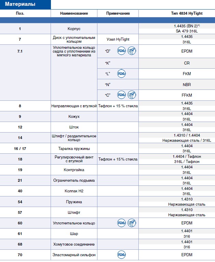
Task: Click the FDA icon in the "D" row
Action: click(121, 51)
